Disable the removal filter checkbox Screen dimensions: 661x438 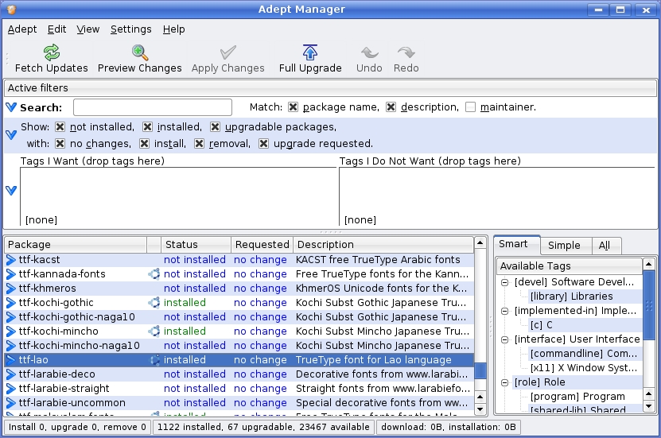tap(199, 144)
